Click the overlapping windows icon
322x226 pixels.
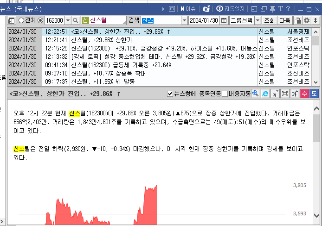[264, 9]
